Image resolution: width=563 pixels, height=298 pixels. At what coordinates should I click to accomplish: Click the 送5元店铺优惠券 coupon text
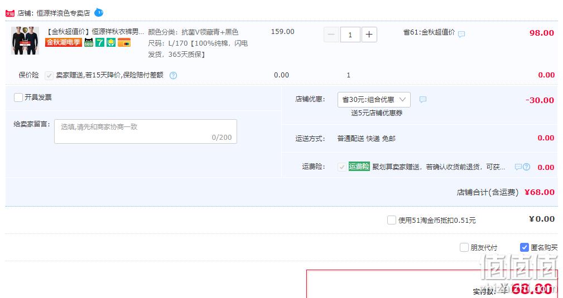pyautogui.click(x=377, y=113)
